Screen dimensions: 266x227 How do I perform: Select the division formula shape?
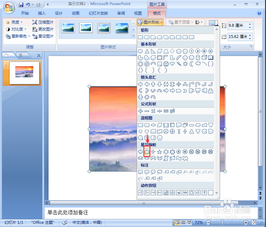click(x=159, y=111)
